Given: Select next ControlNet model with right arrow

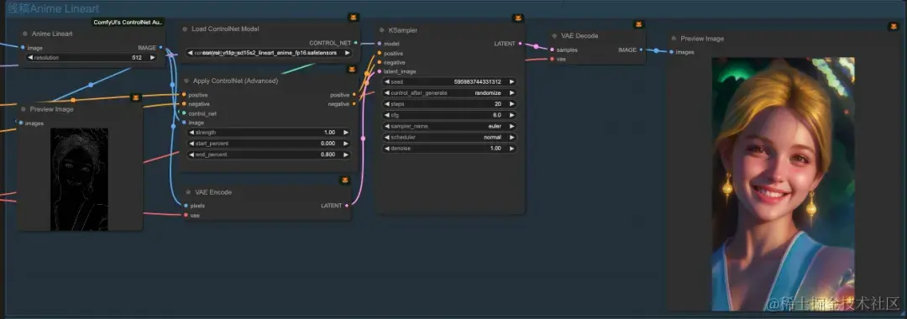Looking at the screenshot, I should coord(347,53).
